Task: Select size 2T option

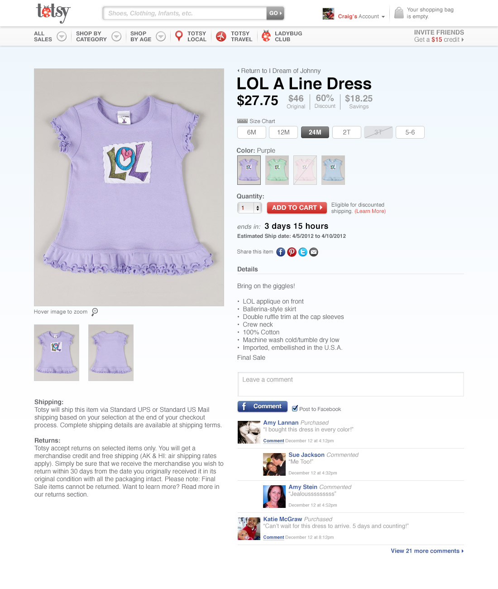Action: [x=347, y=132]
